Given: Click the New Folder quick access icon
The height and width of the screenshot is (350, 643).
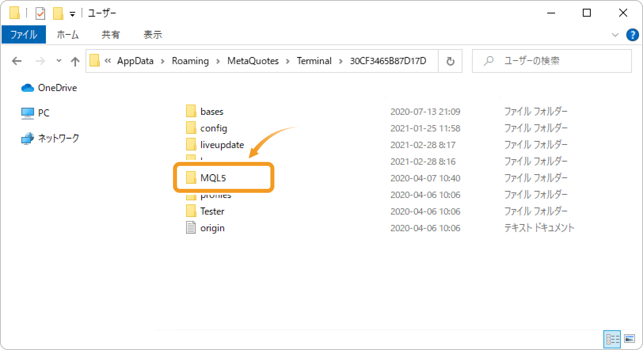Looking at the screenshot, I should (58, 13).
